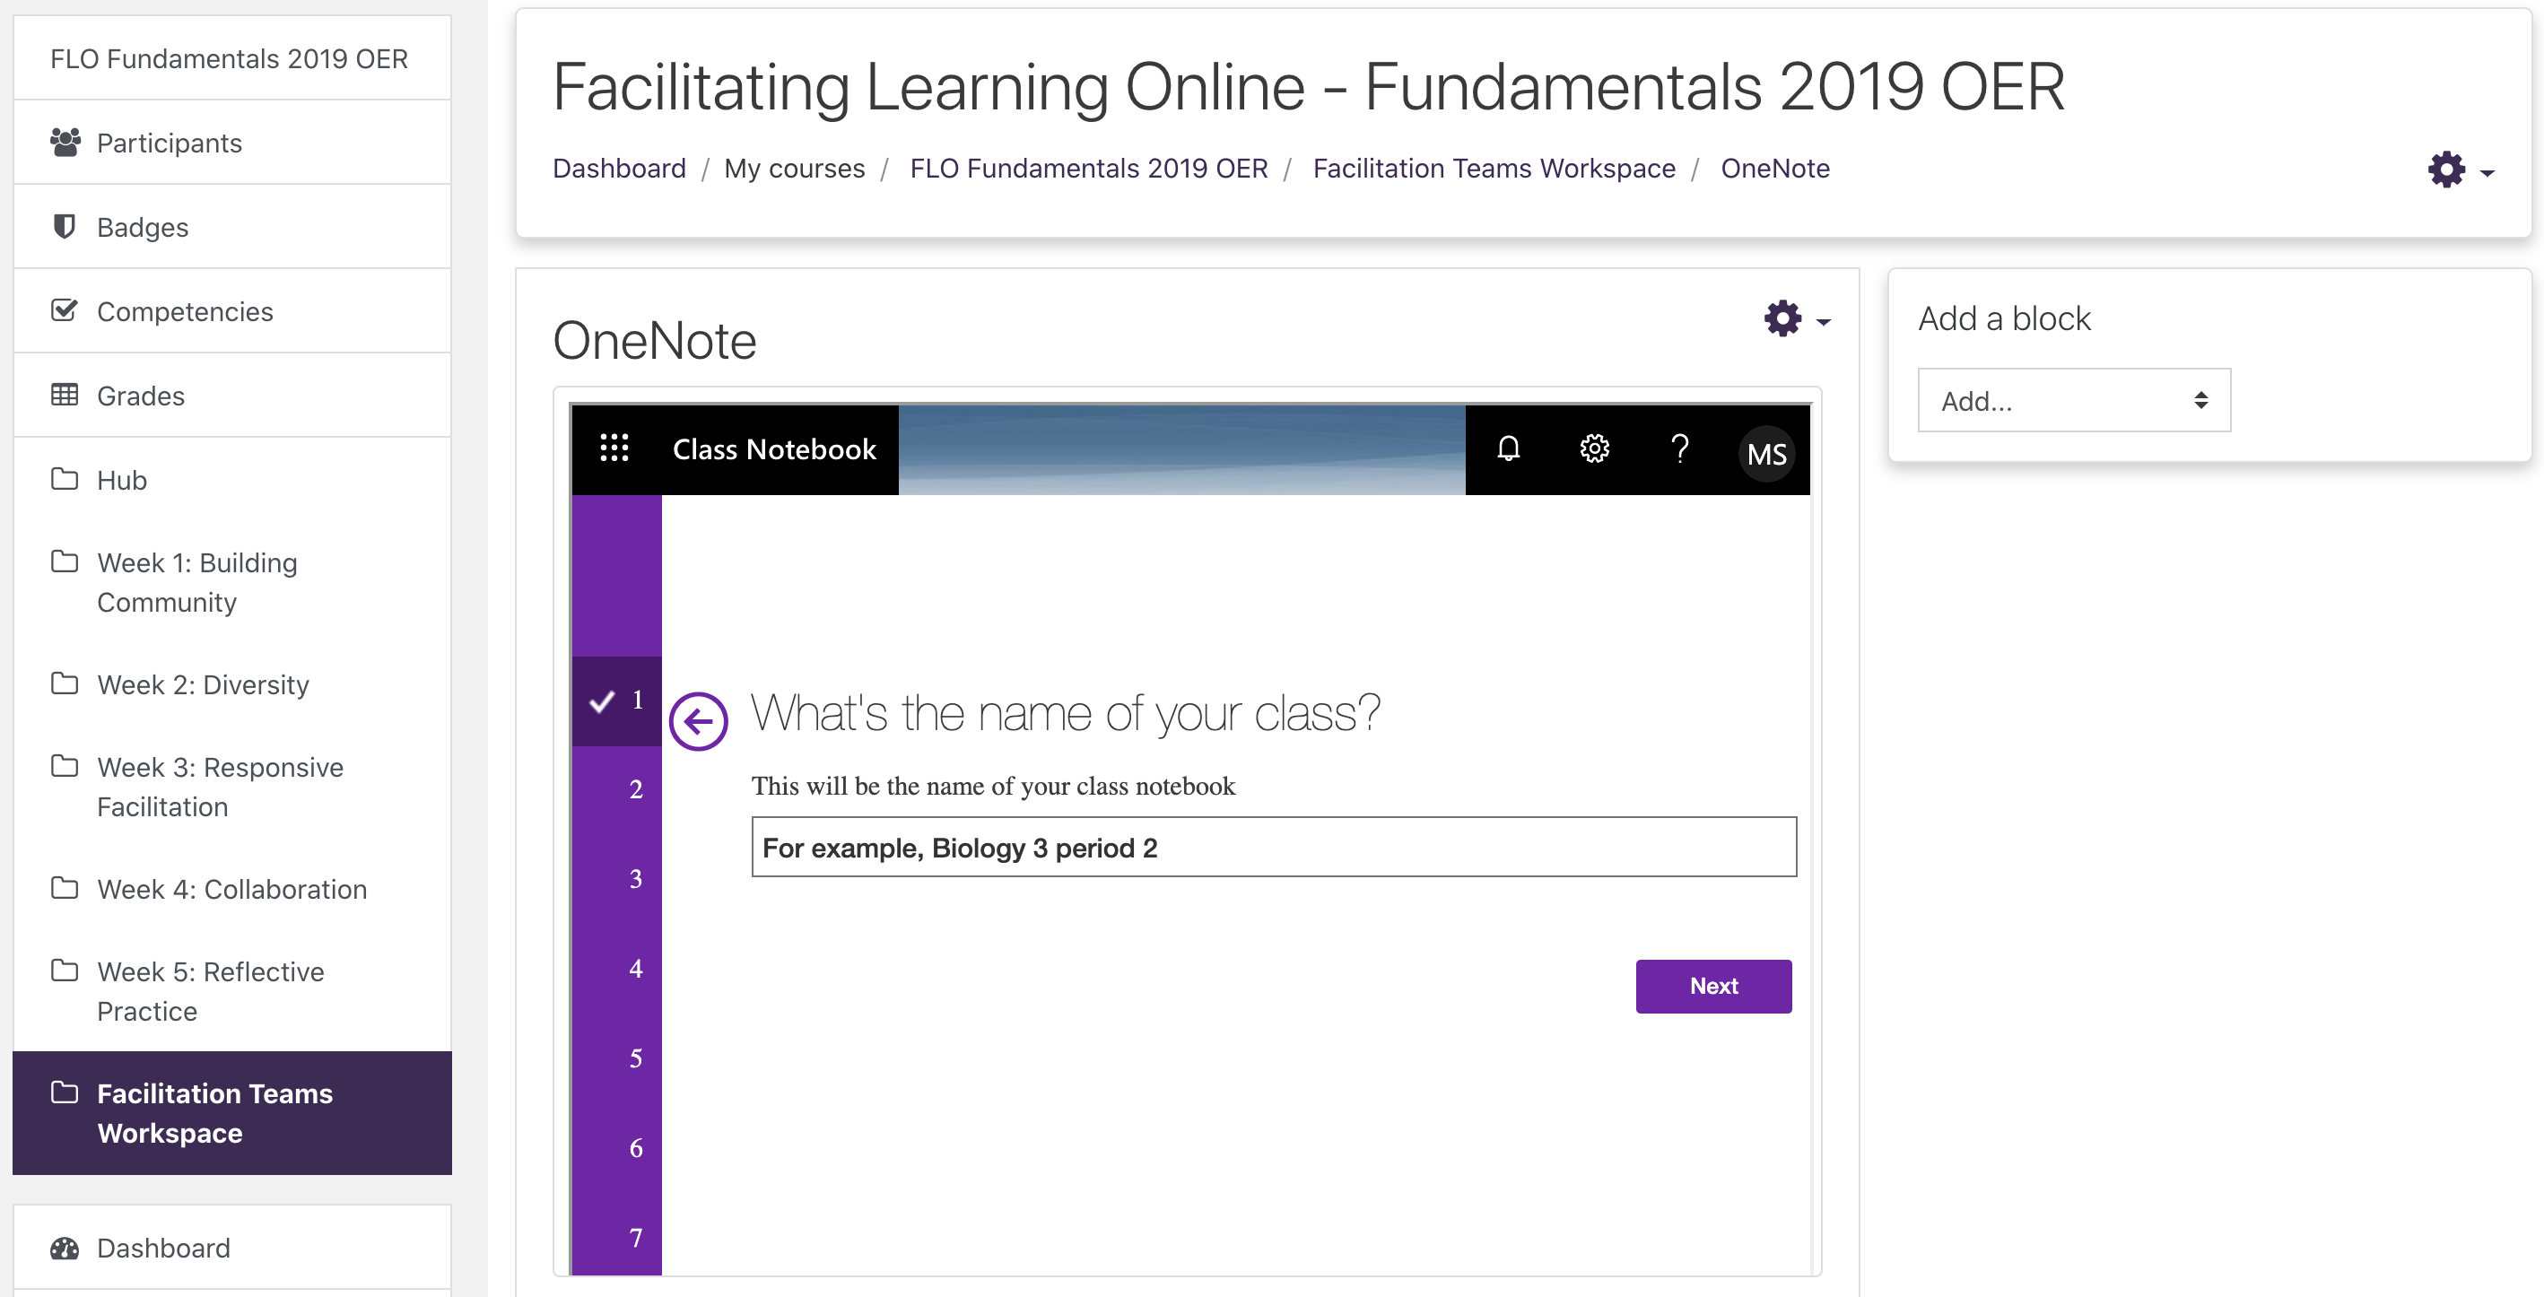Open the Class Notebook app launcher grid

pos(614,448)
